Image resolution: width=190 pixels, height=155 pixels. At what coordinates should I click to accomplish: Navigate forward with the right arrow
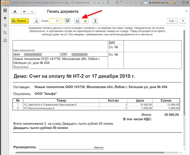(32, 11)
